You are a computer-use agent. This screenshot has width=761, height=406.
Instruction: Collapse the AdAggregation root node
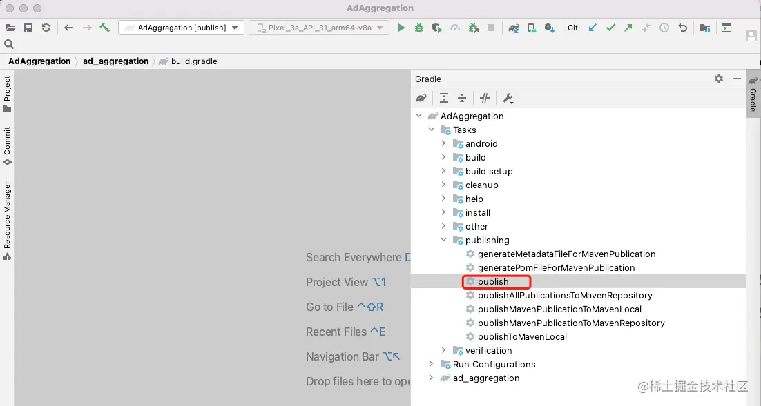(x=419, y=116)
